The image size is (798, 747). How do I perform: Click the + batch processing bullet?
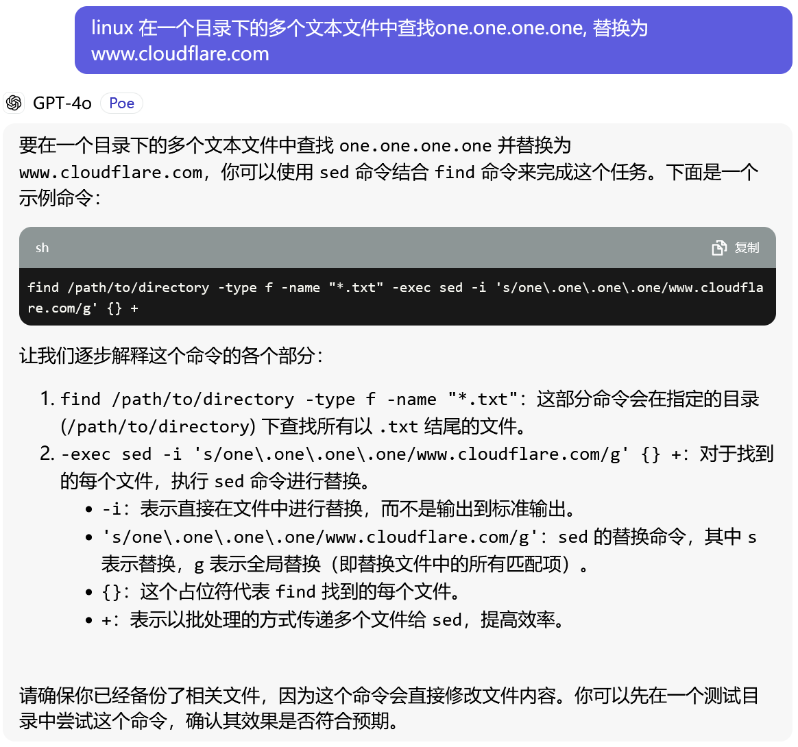tap(335, 620)
